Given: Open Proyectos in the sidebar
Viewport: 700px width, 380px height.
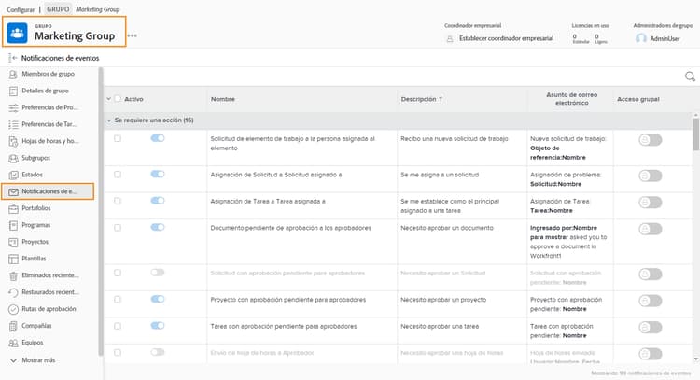Looking at the screenshot, I should click(x=35, y=242).
